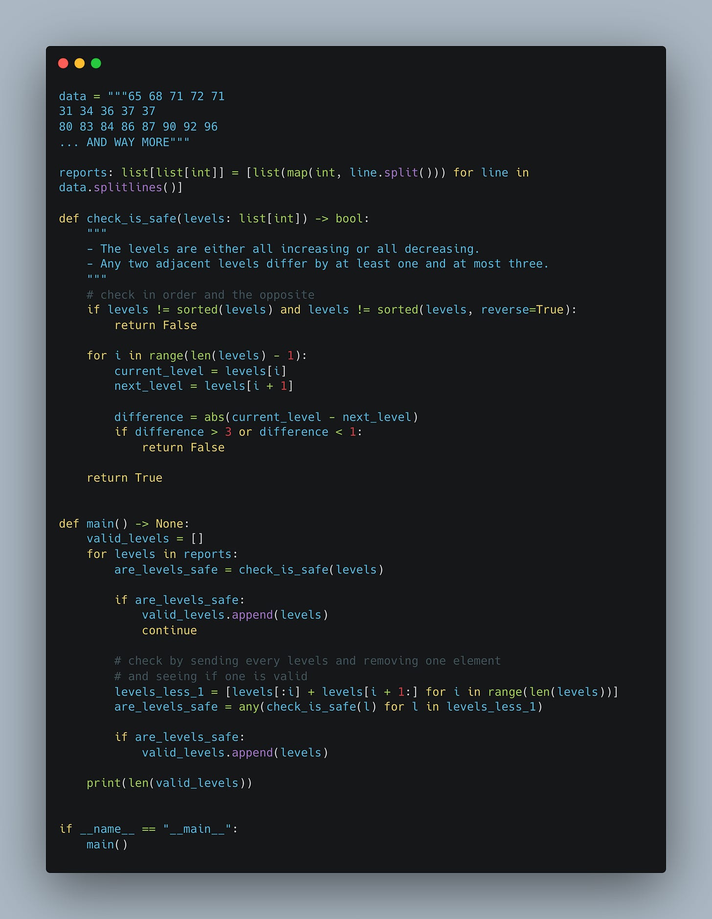
Task: Click the 'data' variable on first line
Action: (x=72, y=96)
